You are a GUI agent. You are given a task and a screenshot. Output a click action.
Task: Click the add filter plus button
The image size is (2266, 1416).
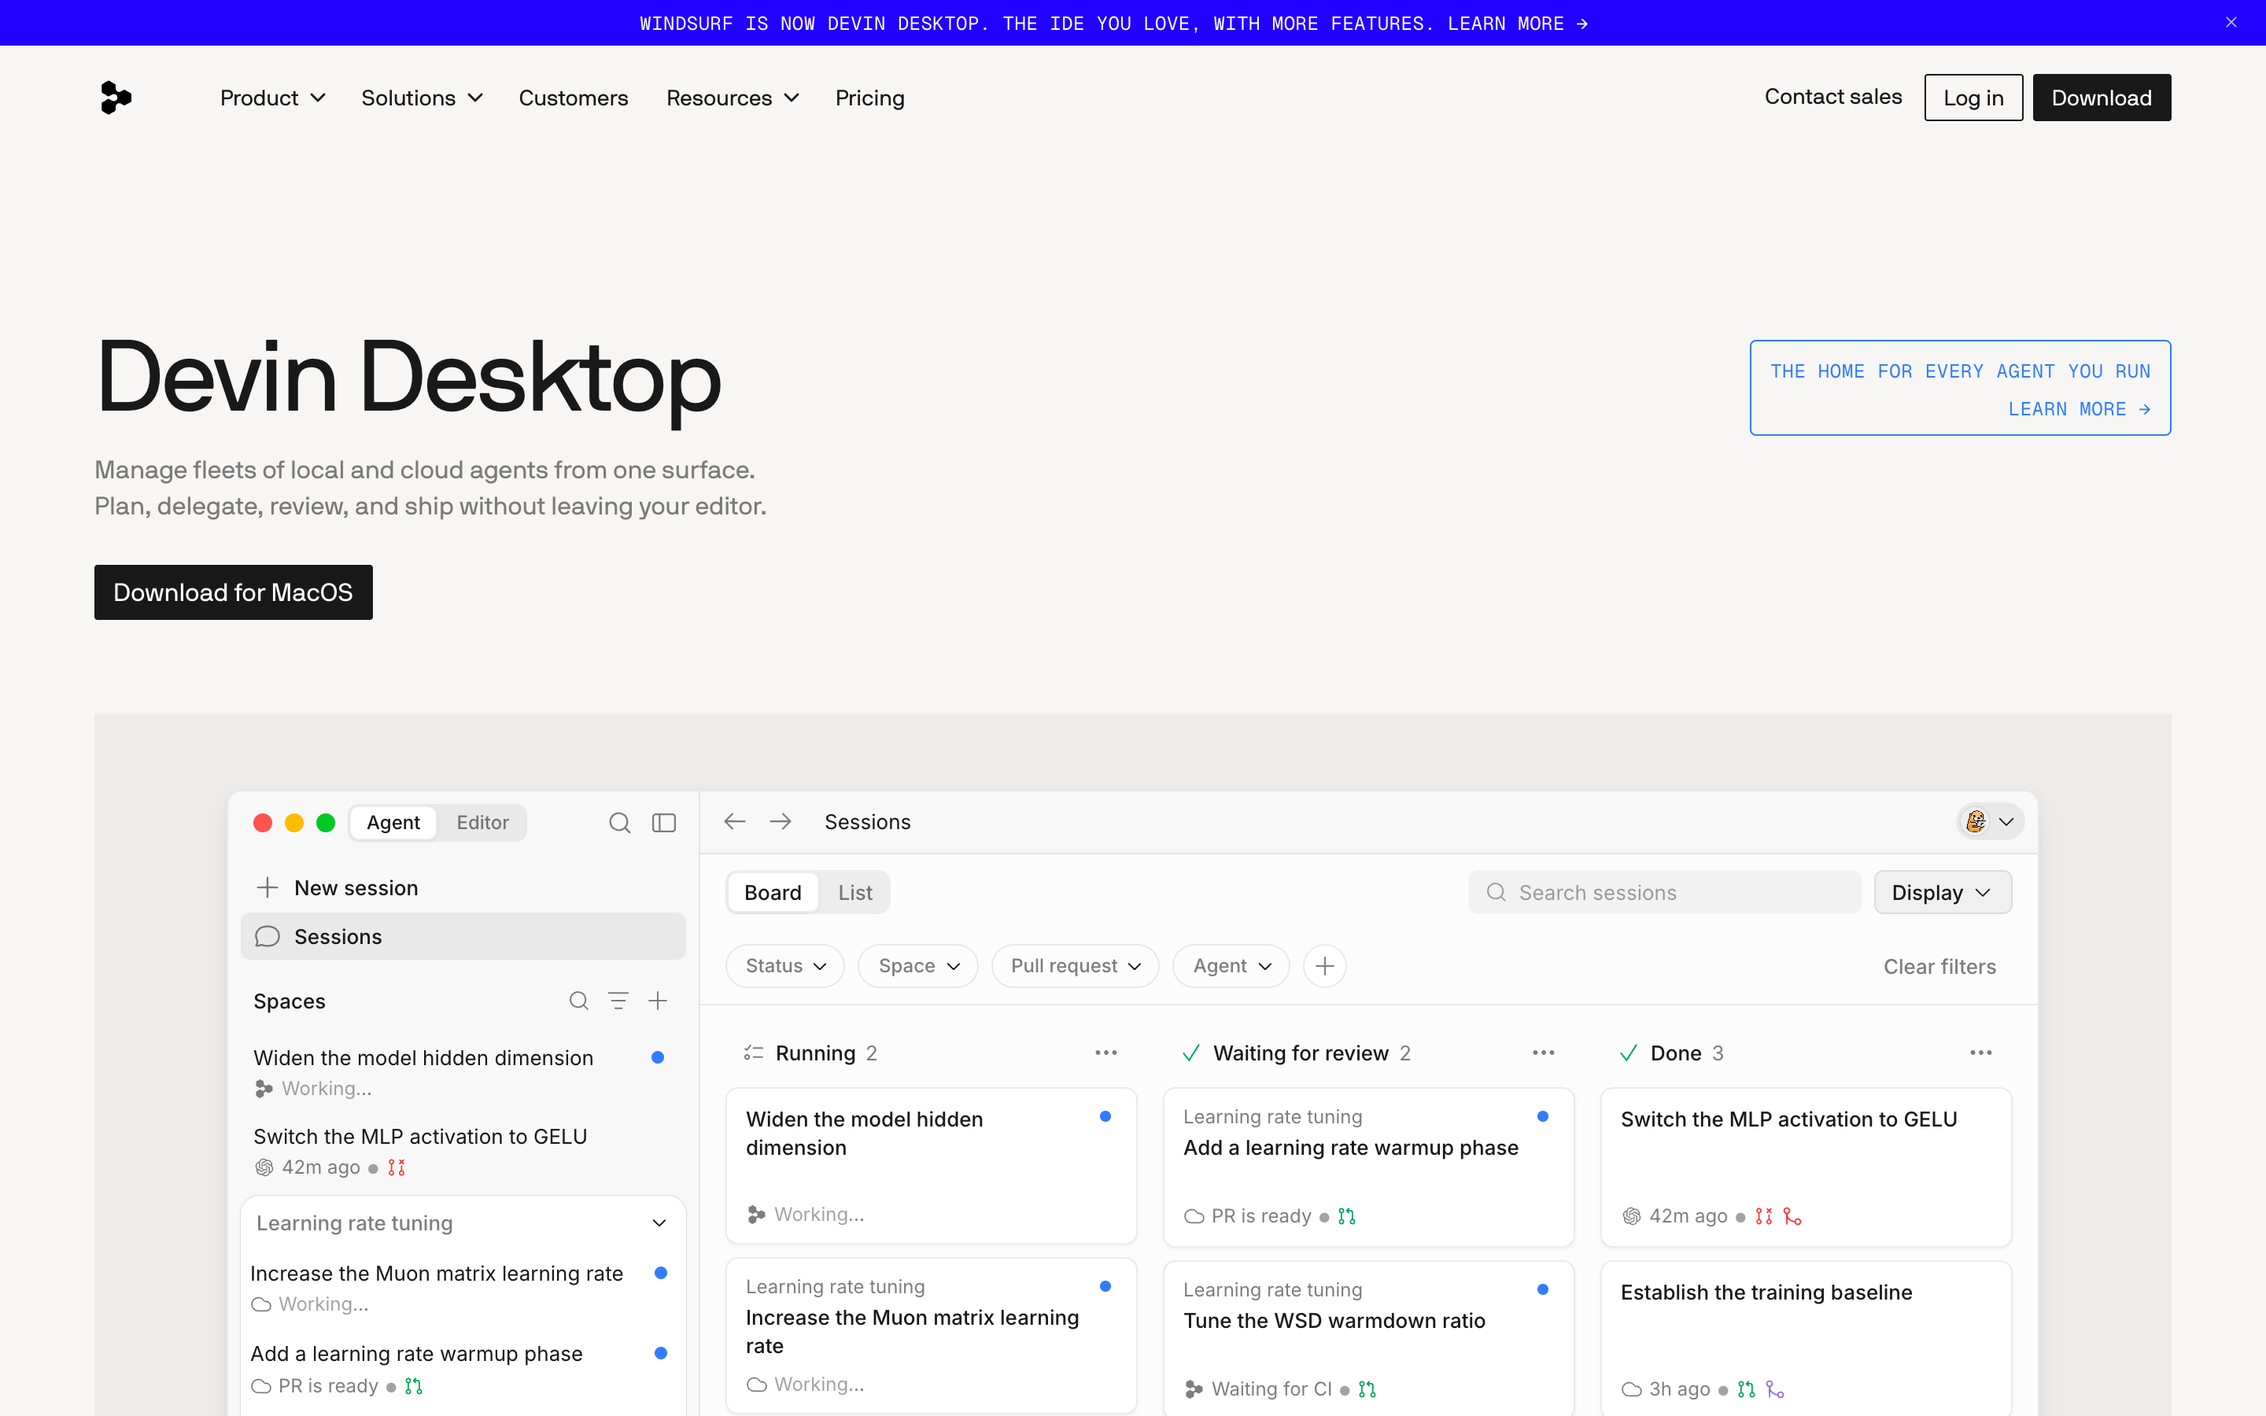1324,965
